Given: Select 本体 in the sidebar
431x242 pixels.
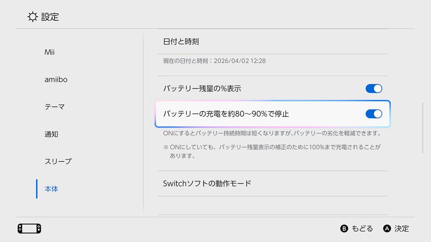Looking at the screenshot, I should click(51, 189).
